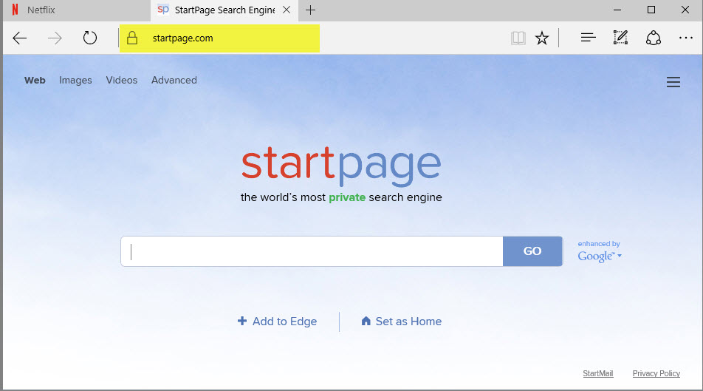Screen dimensions: 703x391
Task: Click the browser Back arrow
Action: (x=20, y=38)
